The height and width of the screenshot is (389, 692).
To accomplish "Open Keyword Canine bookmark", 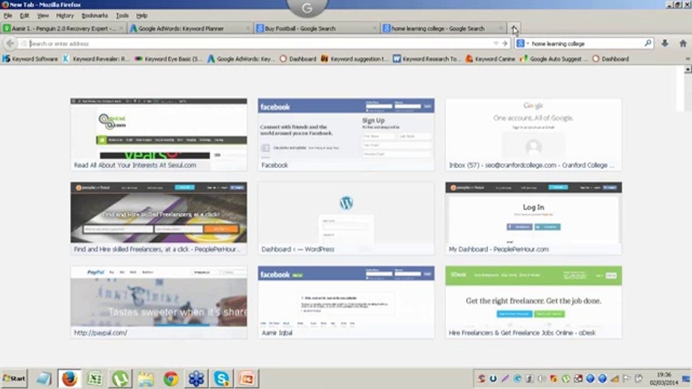I will tap(490, 59).
